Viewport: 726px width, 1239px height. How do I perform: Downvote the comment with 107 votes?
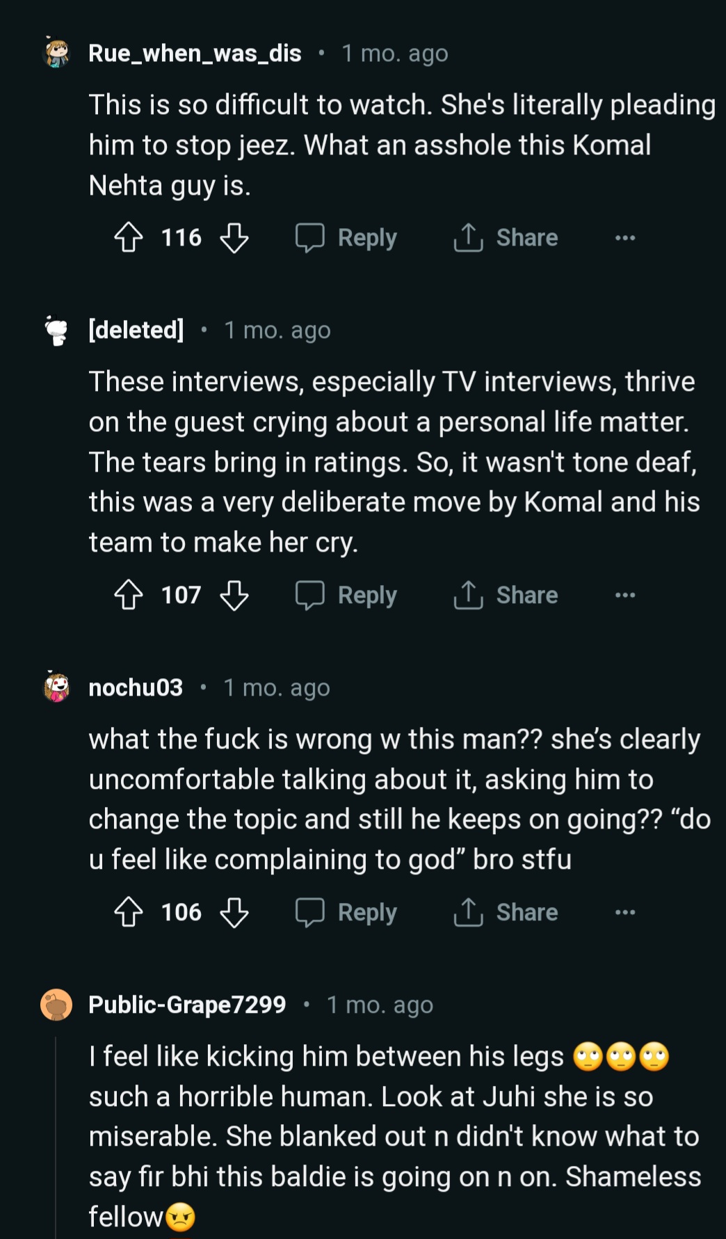pos(234,595)
